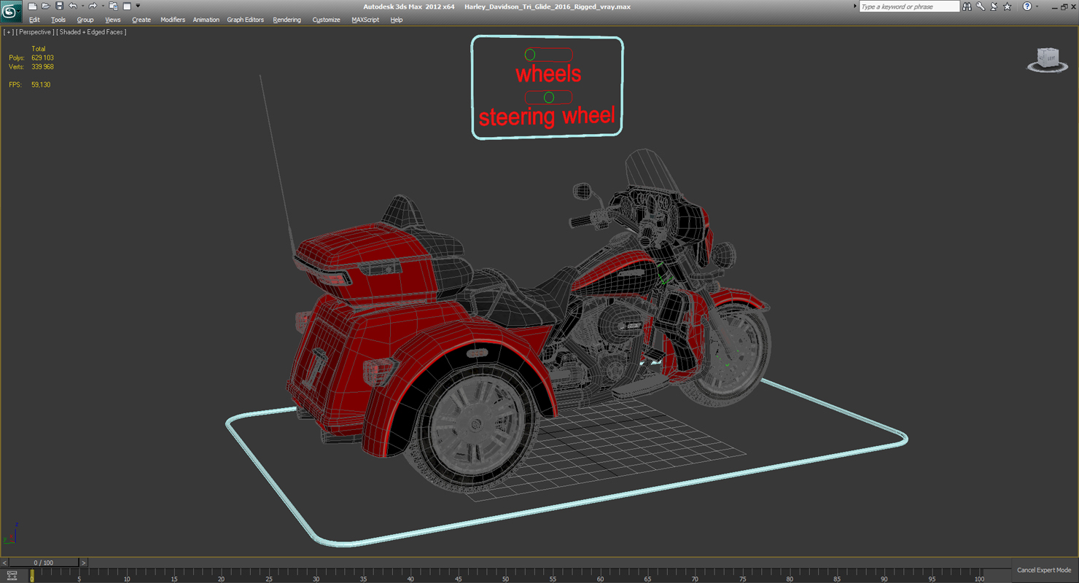
Task: Click the star Favorites icon
Action: pyautogui.click(x=1008, y=7)
